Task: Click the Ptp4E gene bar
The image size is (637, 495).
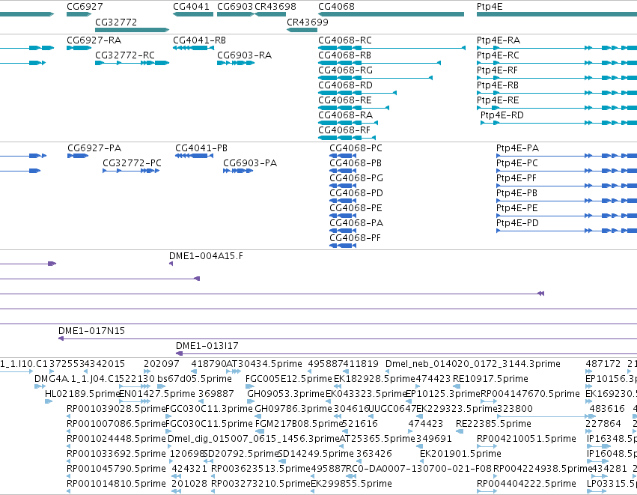Action: 557,14
